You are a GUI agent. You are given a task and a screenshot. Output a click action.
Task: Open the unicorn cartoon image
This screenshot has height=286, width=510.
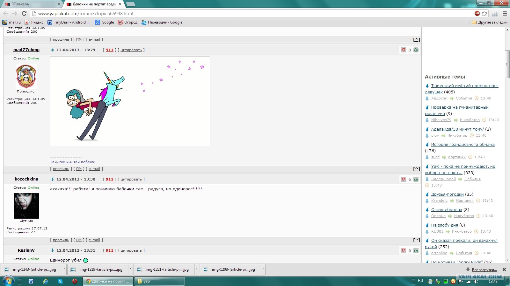pyautogui.click(x=130, y=101)
